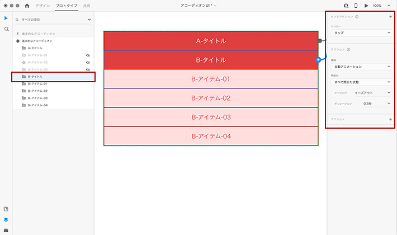
Task: Click the blue plus interaction handle on B-タイトル
Action: tap(318, 60)
